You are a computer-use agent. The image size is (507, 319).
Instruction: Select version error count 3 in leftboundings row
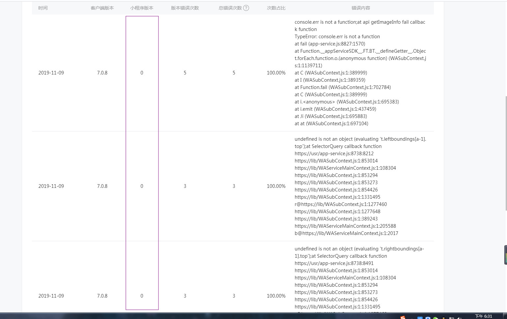[x=185, y=186]
